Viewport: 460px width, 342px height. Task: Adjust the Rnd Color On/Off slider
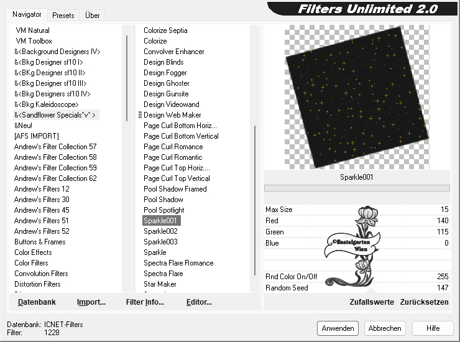click(x=357, y=276)
